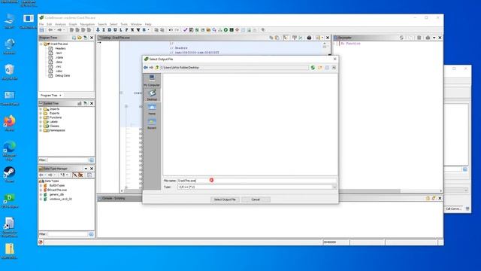Select My Computer in dialog sidebar
The image size is (481, 271).
[152, 81]
